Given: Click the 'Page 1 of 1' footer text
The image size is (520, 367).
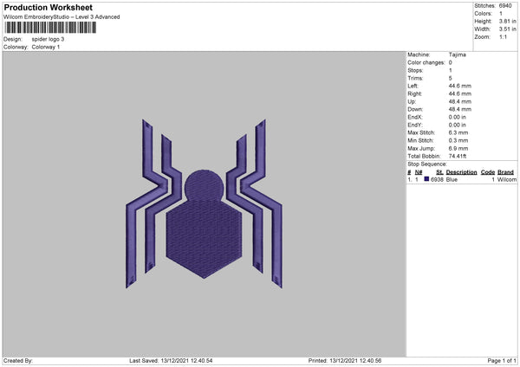Looking at the screenshot, I should tap(502, 360).
